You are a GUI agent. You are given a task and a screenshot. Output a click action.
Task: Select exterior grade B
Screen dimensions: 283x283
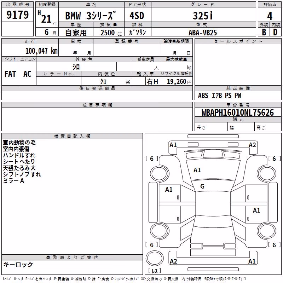264,32
